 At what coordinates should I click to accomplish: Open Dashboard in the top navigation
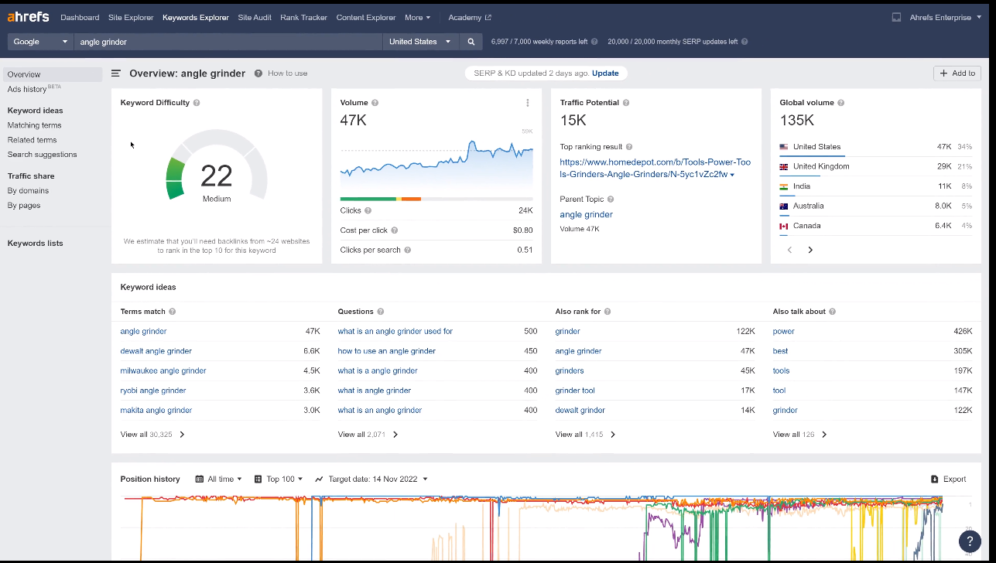click(80, 17)
